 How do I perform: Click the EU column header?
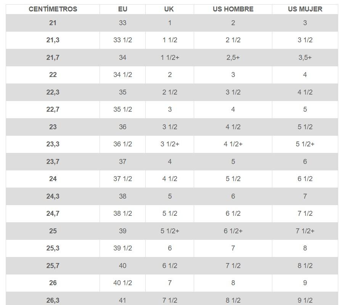tap(122, 9)
